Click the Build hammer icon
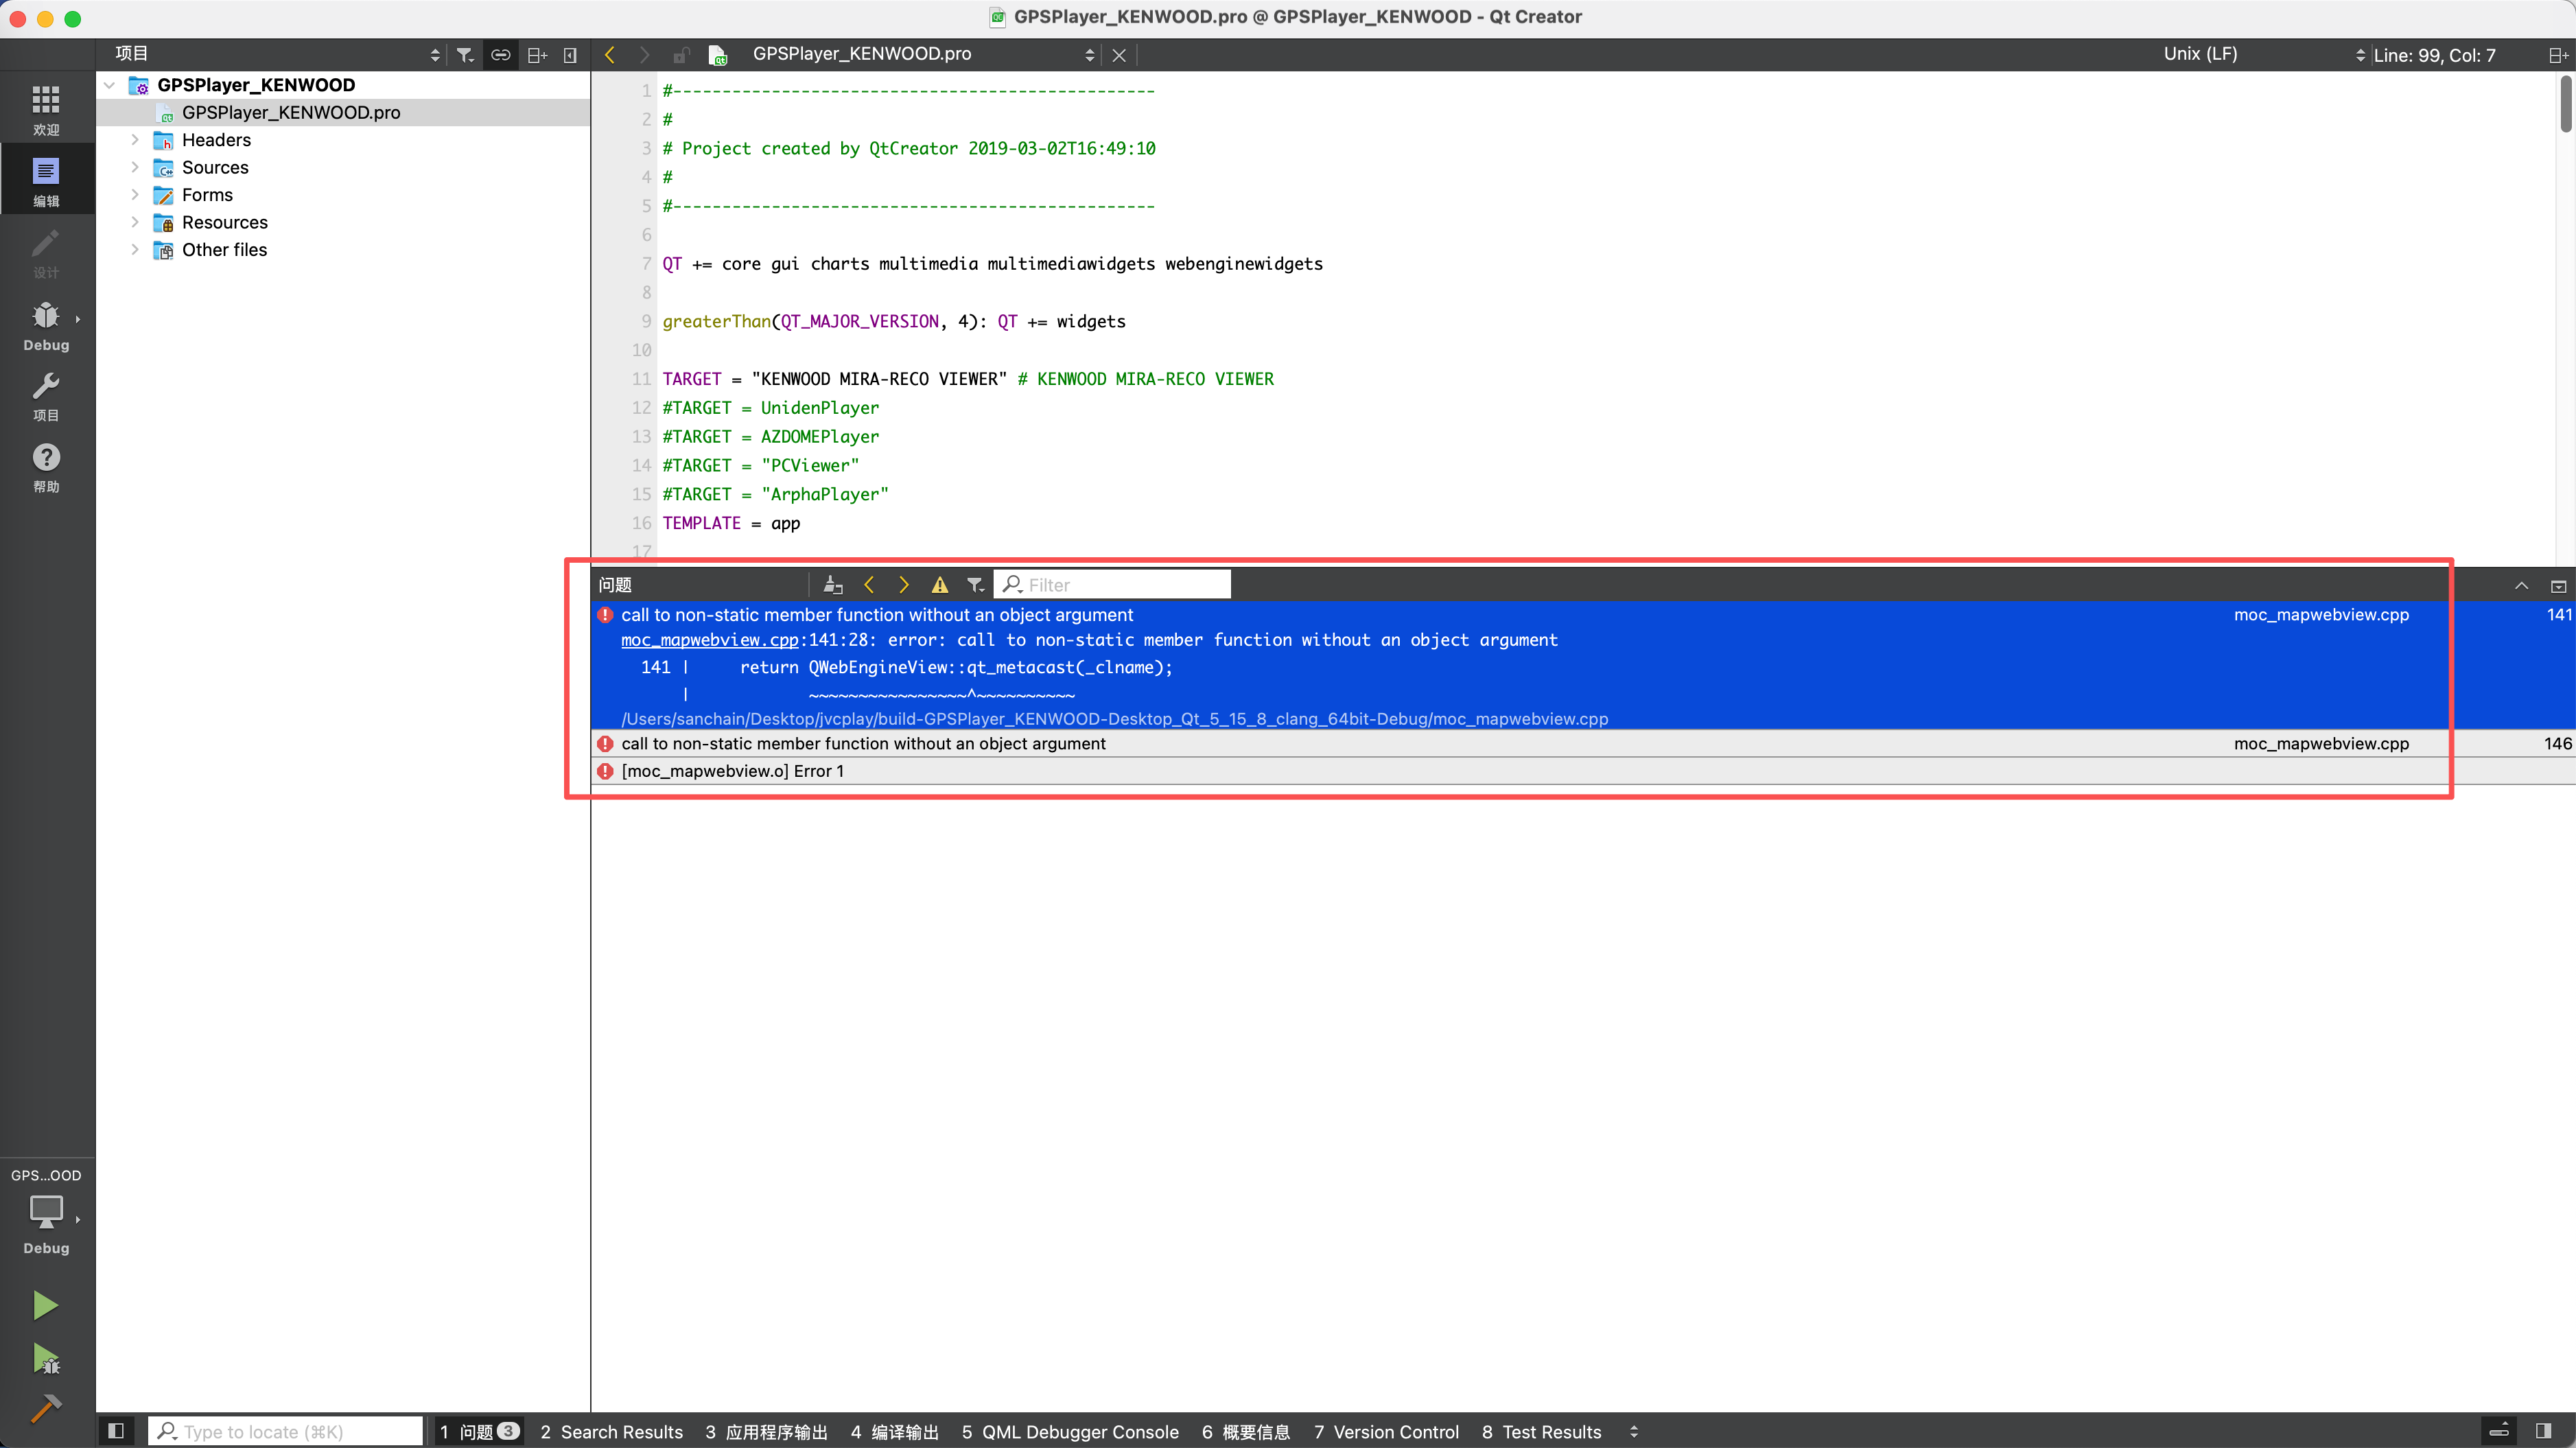 [45, 1408]
